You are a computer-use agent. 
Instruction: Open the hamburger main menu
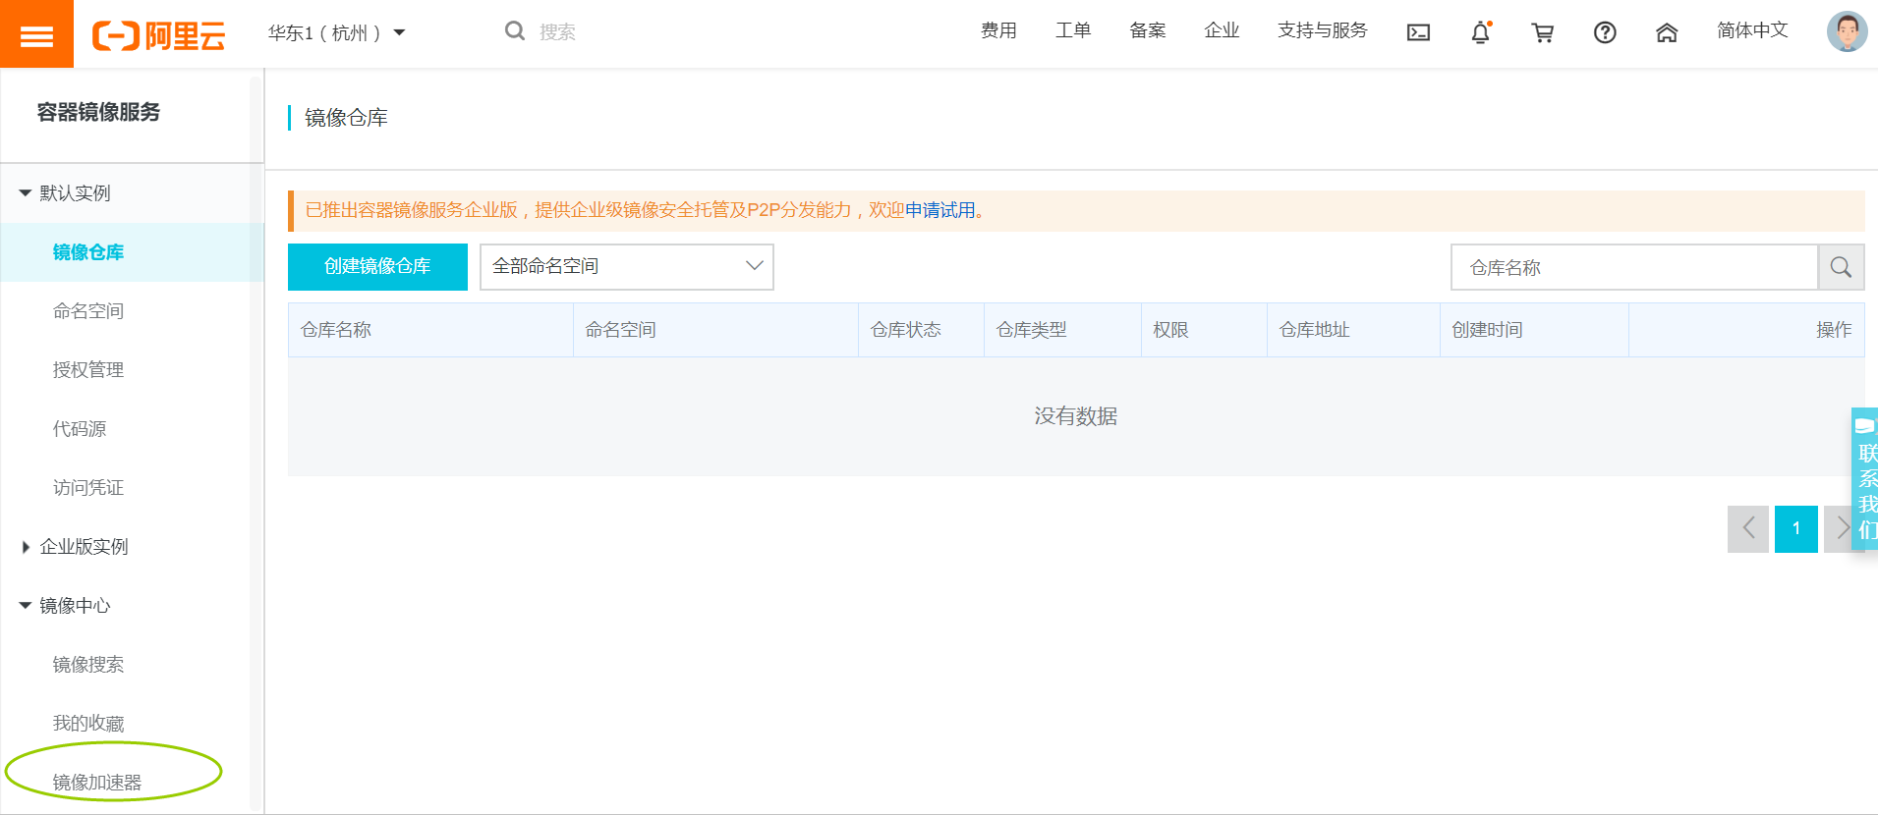(x=36, y=35)
